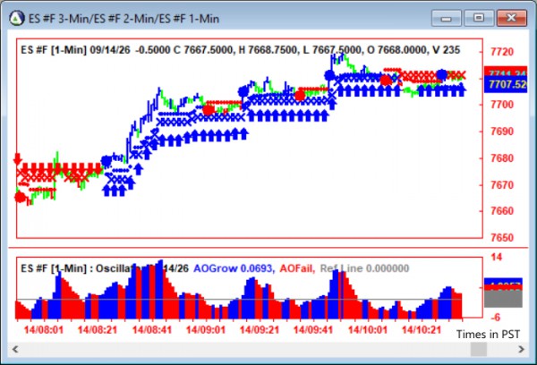Click the oscillator scale value 14
Viewport: 537px width, 365px height.
pos(496,257)
